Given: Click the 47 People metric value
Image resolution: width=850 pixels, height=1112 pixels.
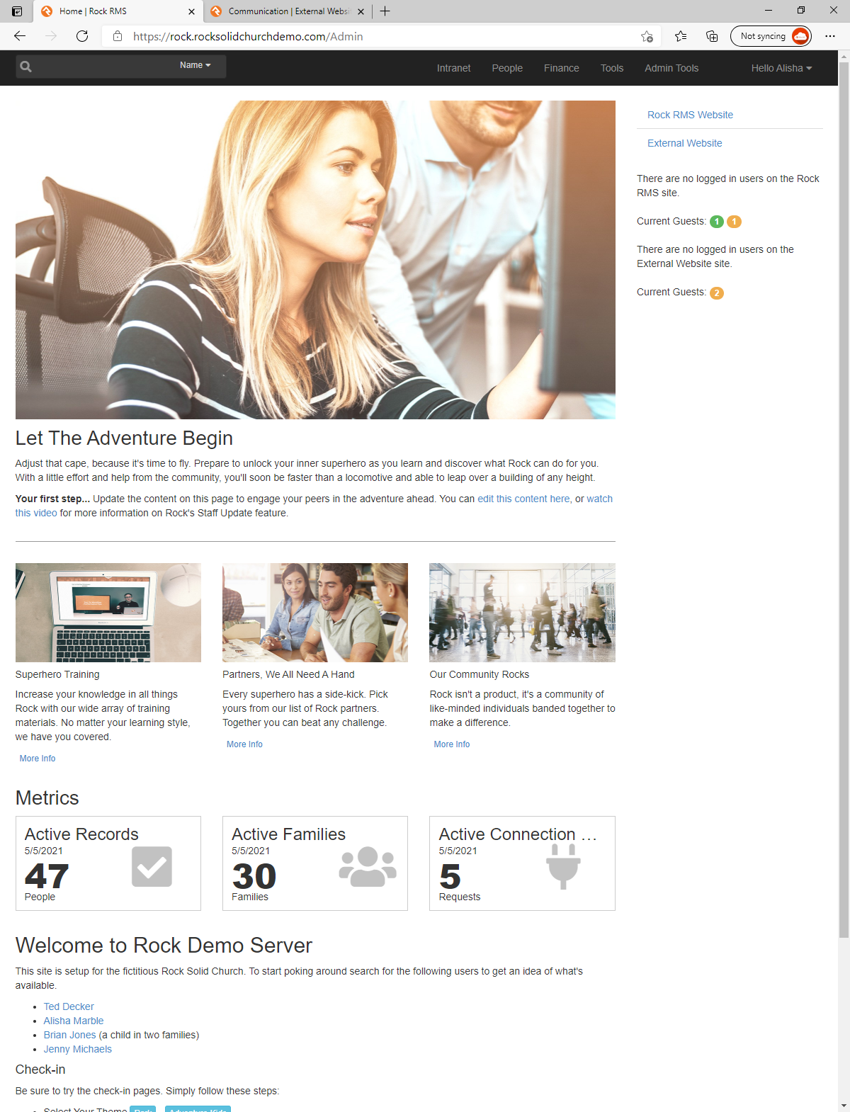Looking at the screenshot, I should coord(47,877).
